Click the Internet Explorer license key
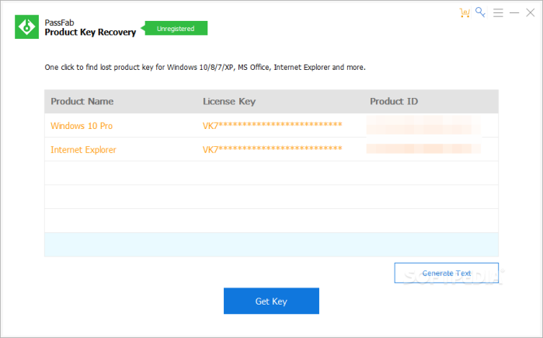543x338 pixels. click(272, 149)
